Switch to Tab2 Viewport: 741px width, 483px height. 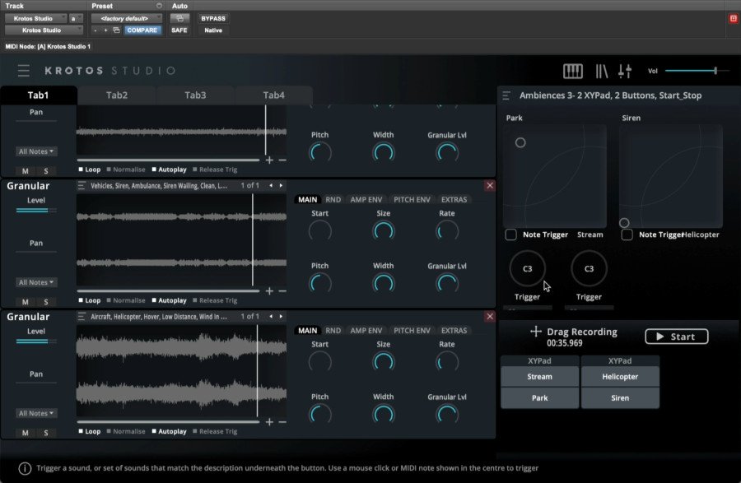pos(117,95)
